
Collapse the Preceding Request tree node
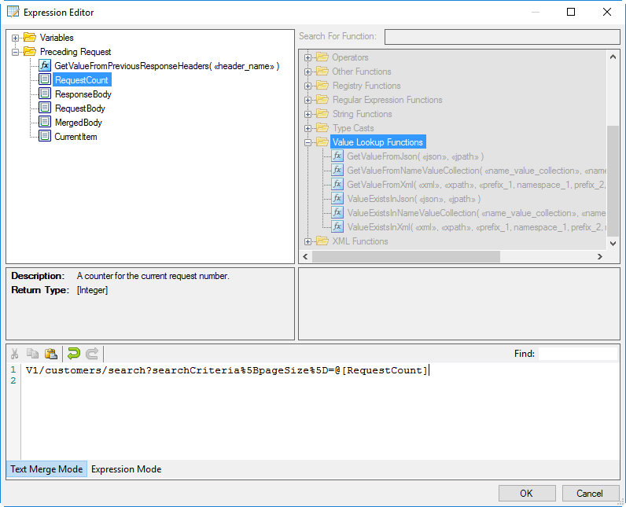click(x=15, y=52)
